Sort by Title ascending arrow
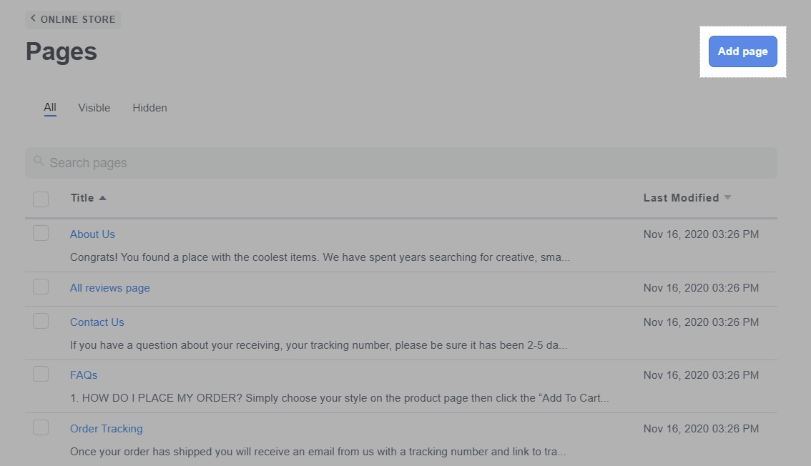 (x=102, y=198)
